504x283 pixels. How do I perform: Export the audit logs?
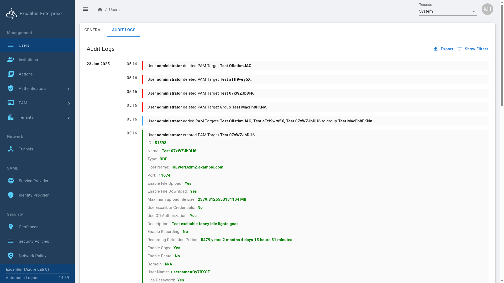pos(443,49)
